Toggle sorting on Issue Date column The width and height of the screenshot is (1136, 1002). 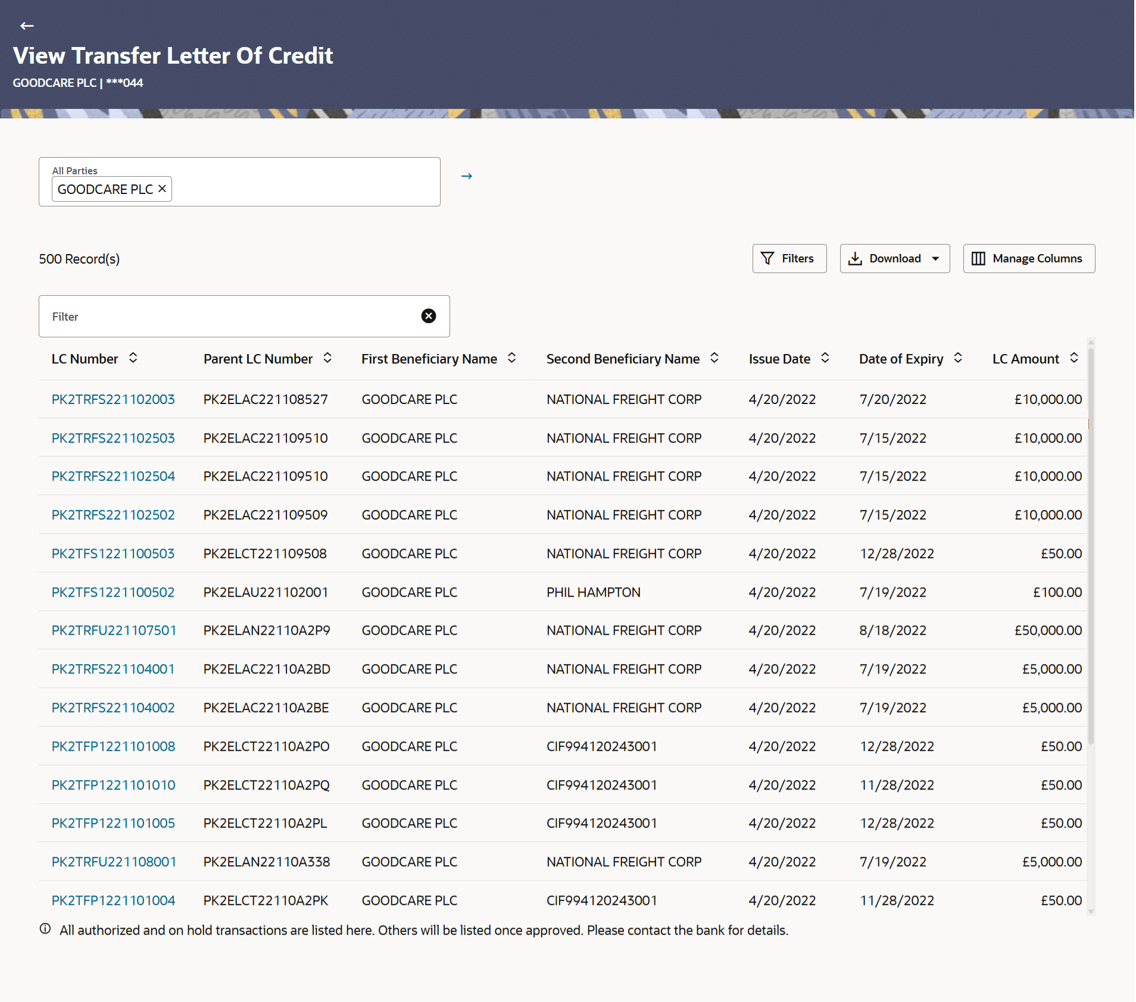(825, 358)
